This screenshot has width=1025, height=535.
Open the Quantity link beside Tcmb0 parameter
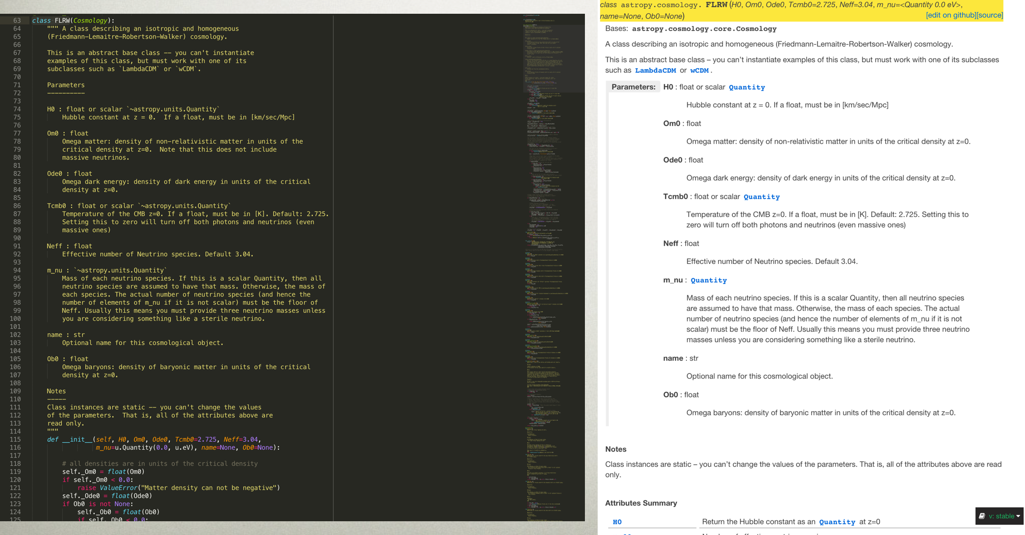point(761,197)
